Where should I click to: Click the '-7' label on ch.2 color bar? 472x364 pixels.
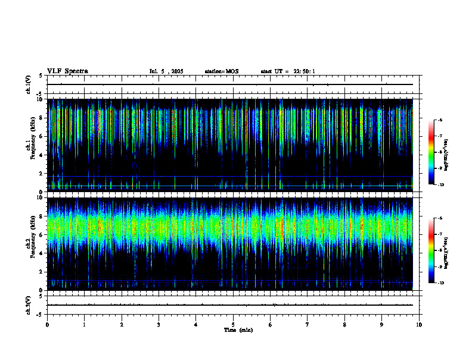click(440, 234)
